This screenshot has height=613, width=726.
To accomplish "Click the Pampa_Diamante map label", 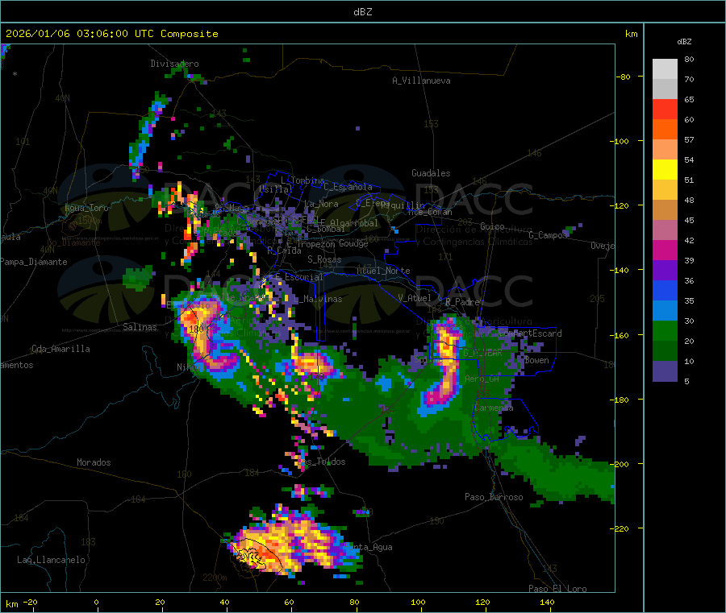I will point(34,262).
